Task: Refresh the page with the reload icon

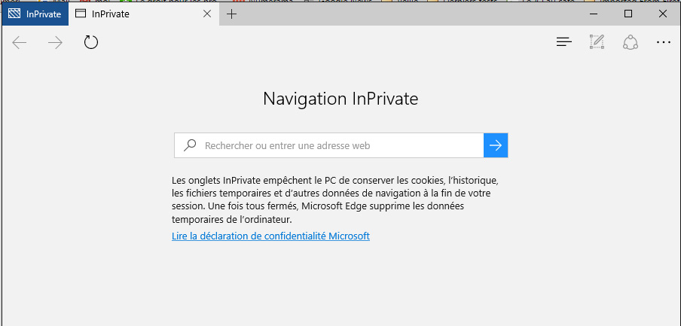Action: click(90, 43)
